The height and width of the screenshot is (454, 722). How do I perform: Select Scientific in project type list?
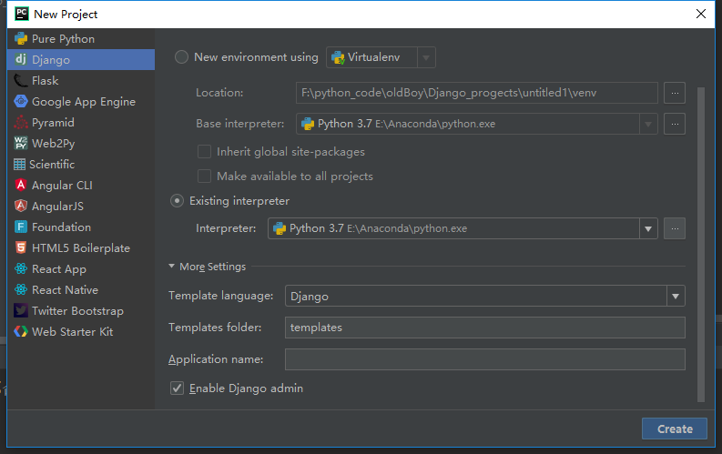[52, 165]
